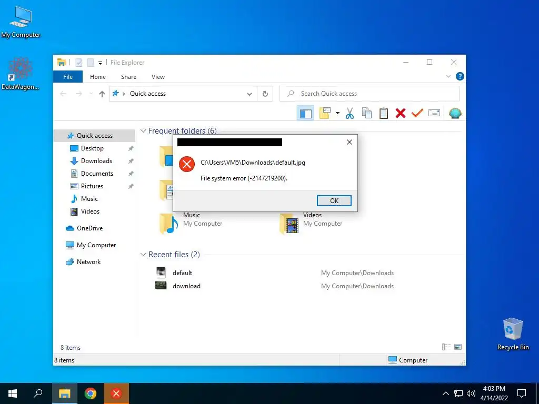The height and width of the screenshot is (404, 539).
Task: Click the folder options toolbar icon
Action: [325, 113]
